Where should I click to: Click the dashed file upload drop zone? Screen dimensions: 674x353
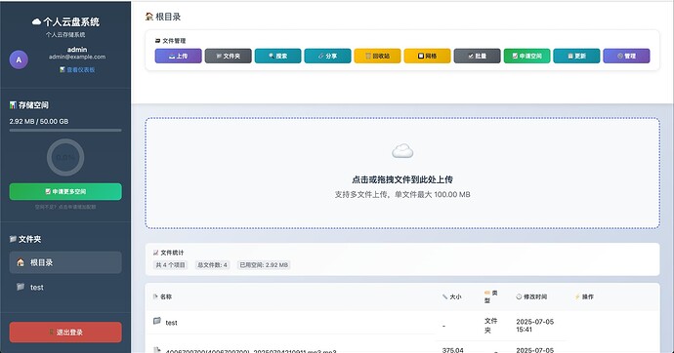[x=402, y=173]
